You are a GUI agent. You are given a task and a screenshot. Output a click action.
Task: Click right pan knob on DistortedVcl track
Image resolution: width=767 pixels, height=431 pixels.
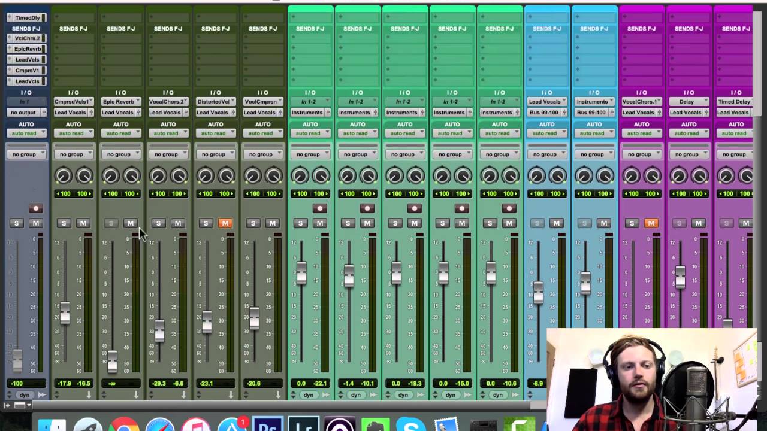pyautogui.click(x=226, y=176)
